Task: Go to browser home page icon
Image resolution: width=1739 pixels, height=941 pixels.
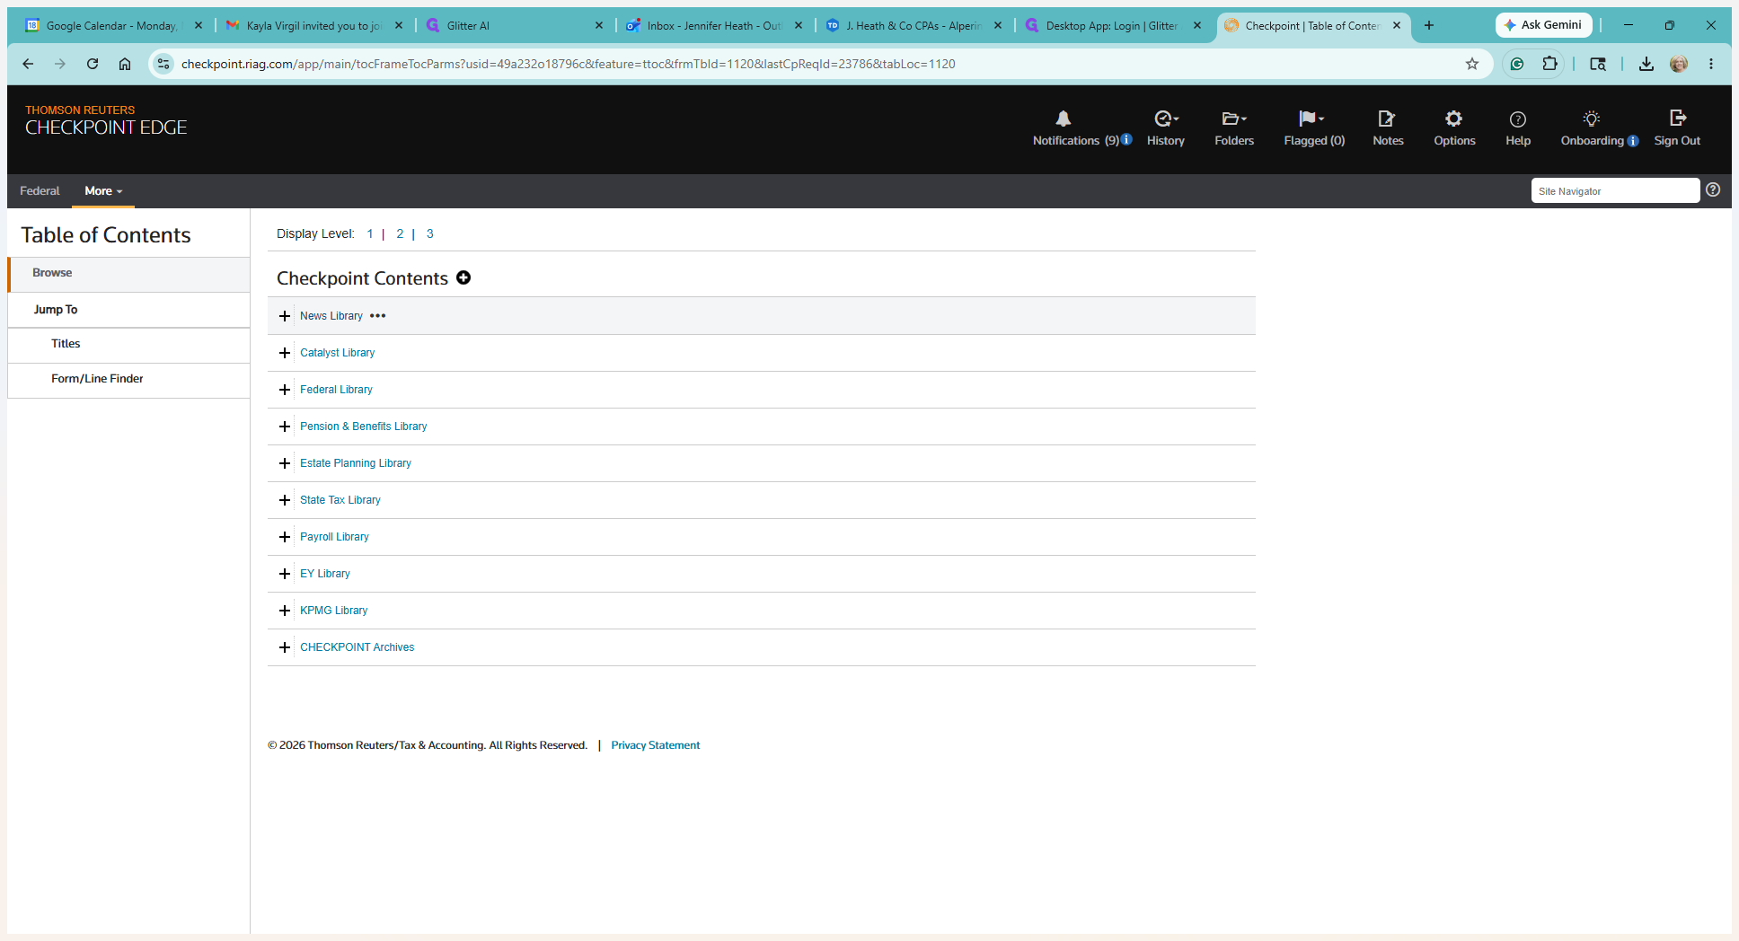Action: [125, 64]
